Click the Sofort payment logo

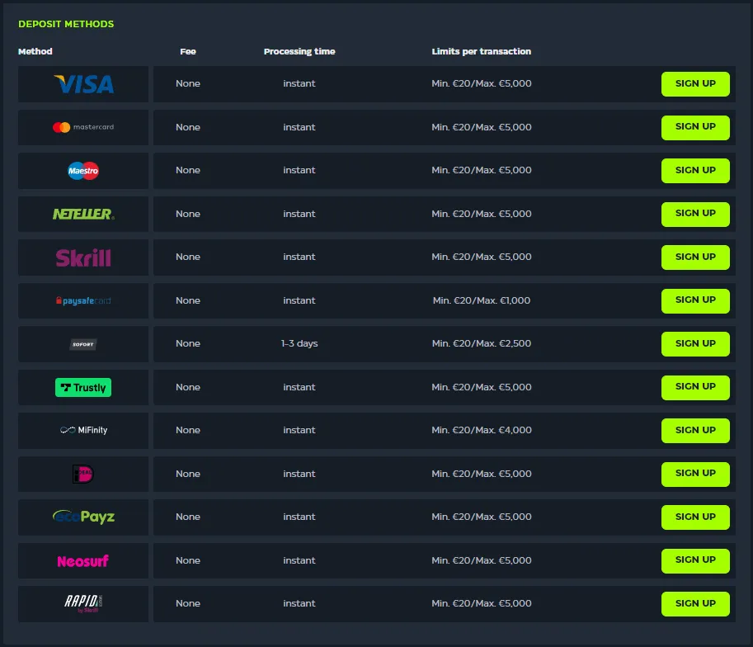click(x=83, y=344)
